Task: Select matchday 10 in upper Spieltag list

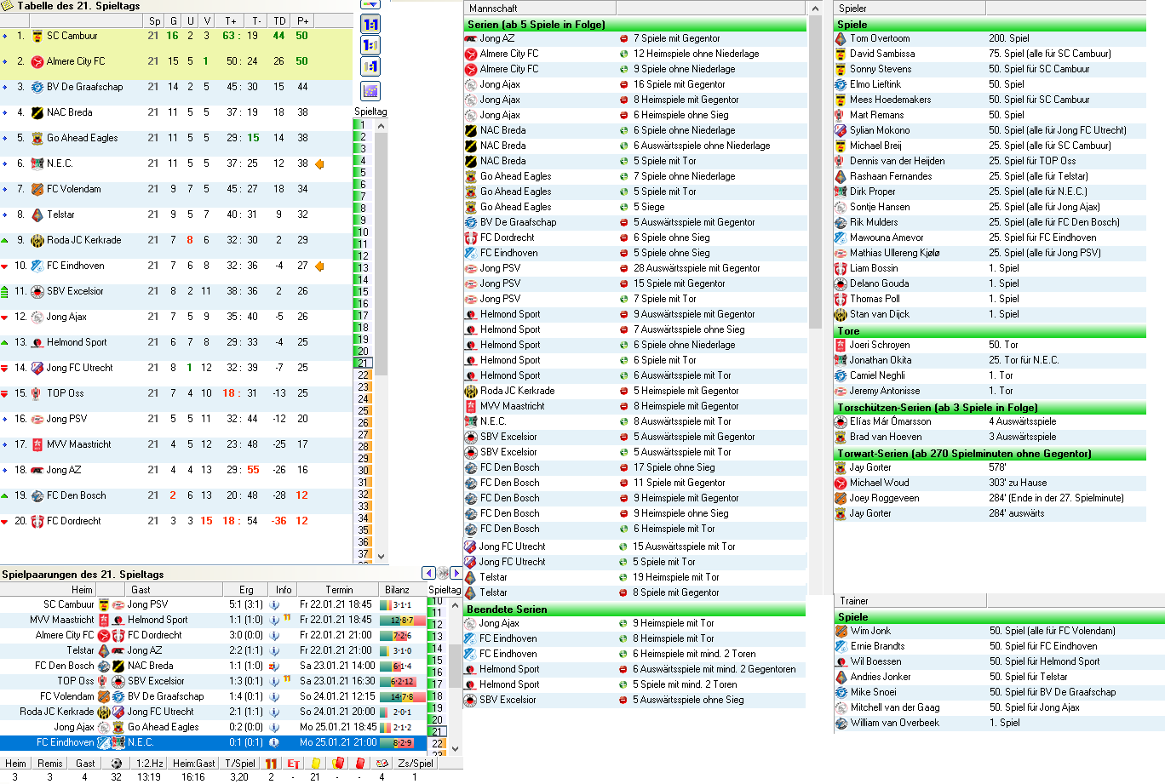Action: click(x=363, y=232)
